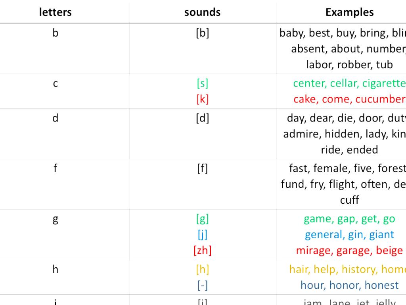Click the red [k] sound
Image resolution: width=406 pixels, height=305 pixels.
[x=202, y=99]
